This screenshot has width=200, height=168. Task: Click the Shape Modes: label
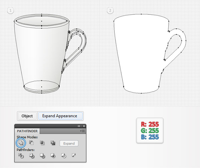click(27, 137)
